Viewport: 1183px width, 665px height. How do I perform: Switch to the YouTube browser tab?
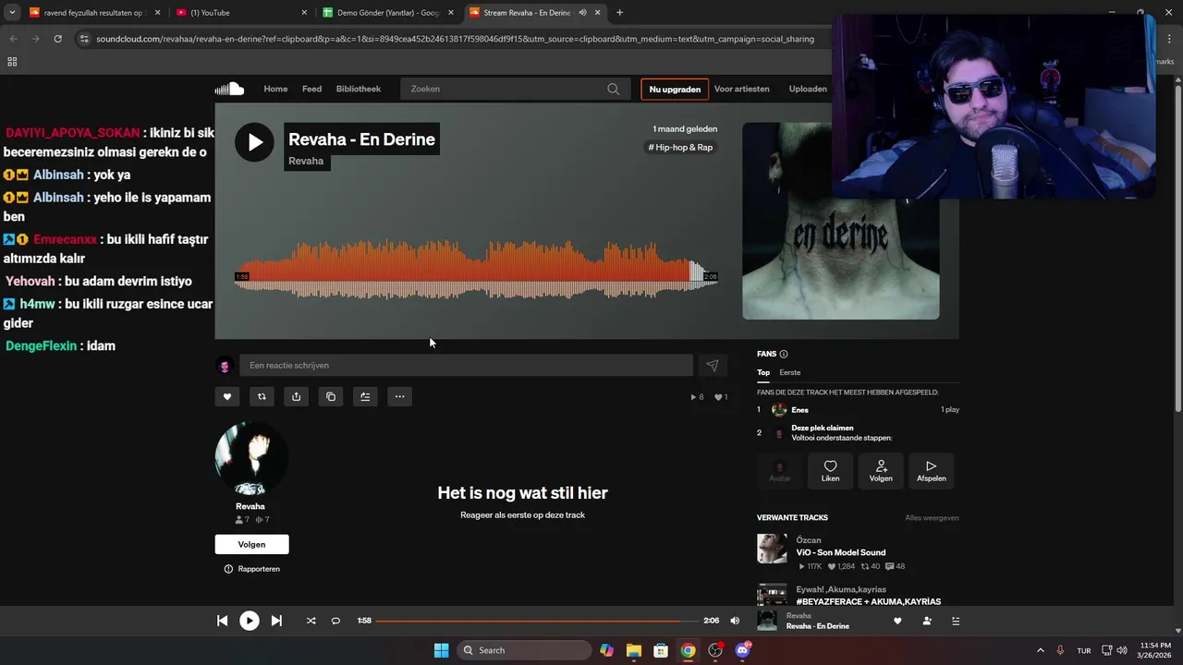242,13
